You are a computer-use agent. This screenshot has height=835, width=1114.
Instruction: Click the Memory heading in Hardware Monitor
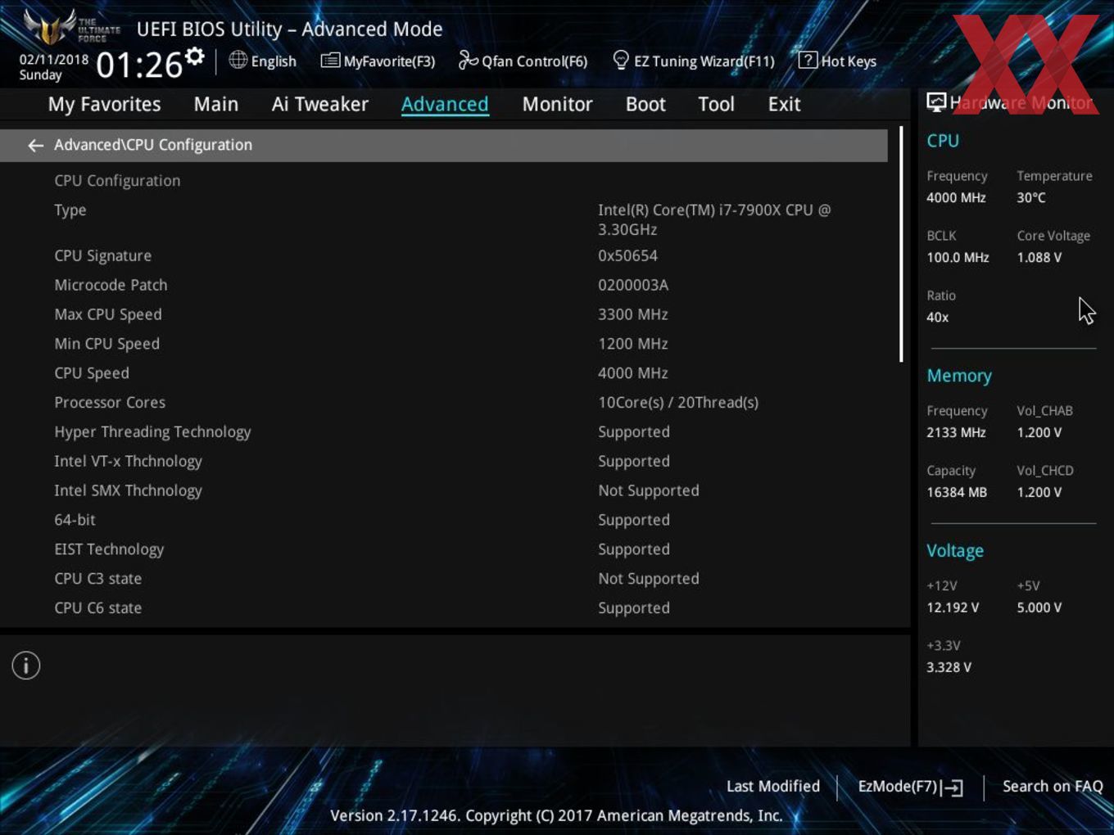[959, 376]
